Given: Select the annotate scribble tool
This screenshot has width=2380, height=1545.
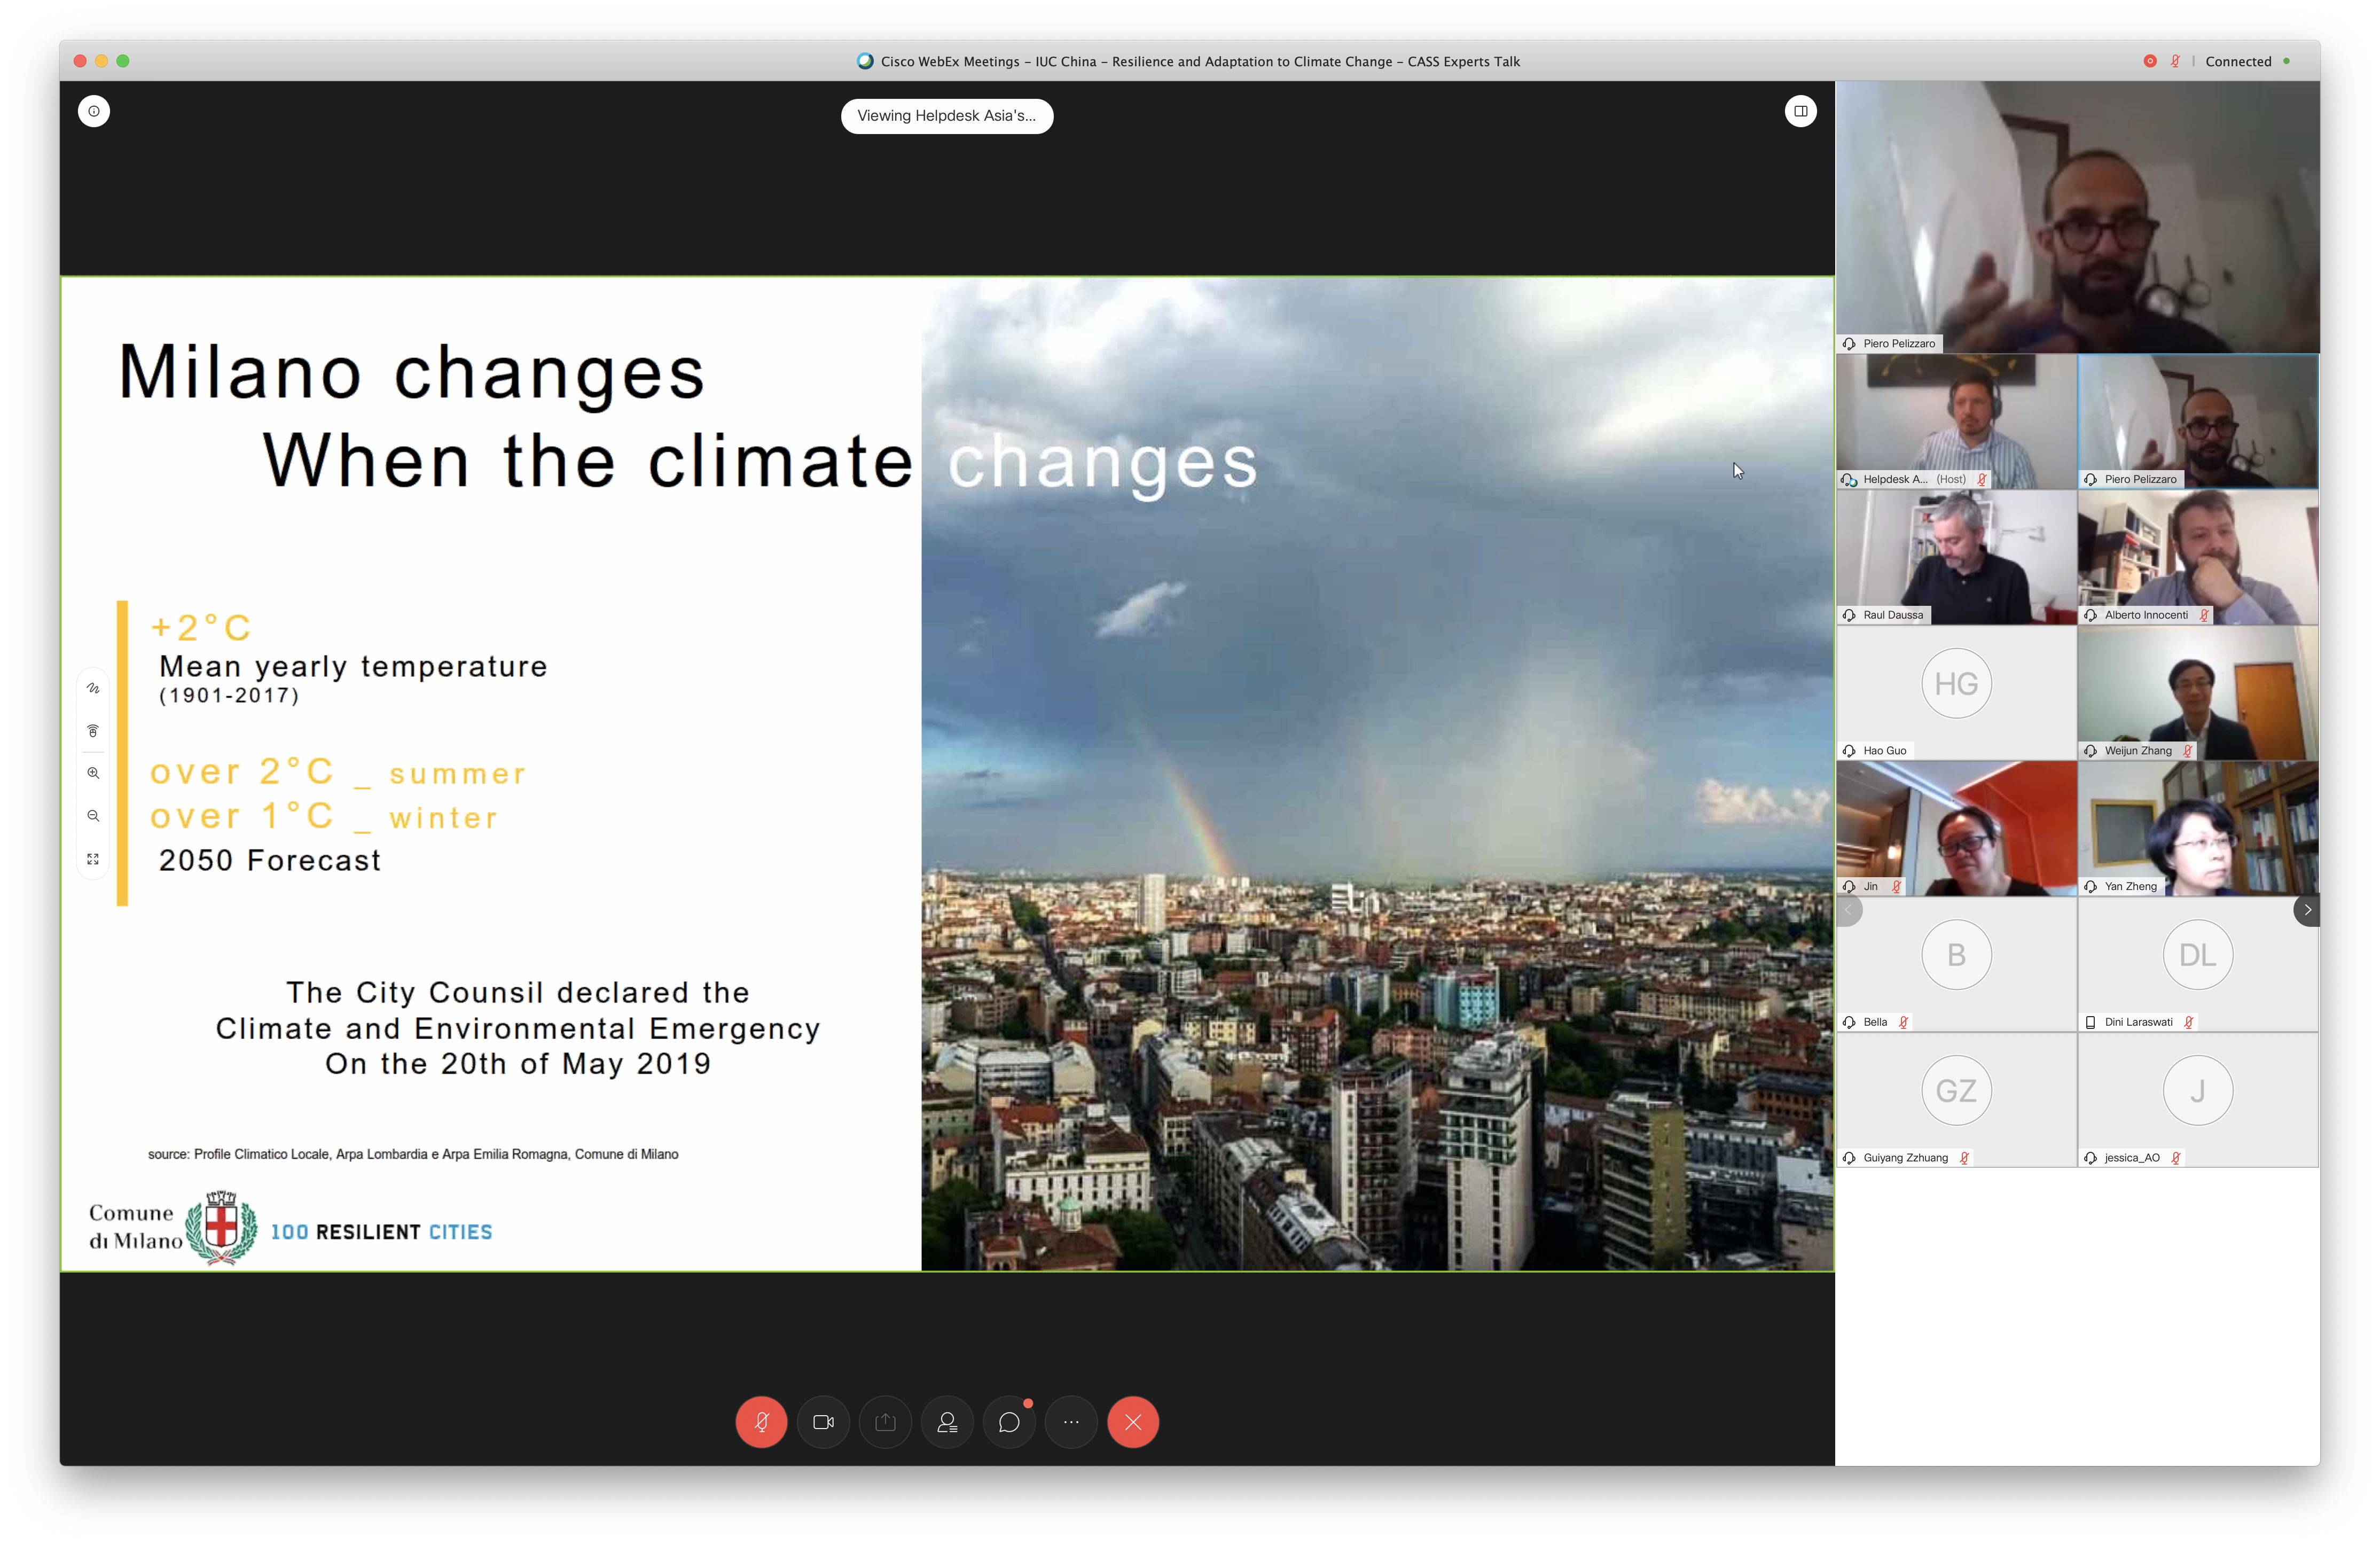Looking at the screenshot, I should 93,688.
